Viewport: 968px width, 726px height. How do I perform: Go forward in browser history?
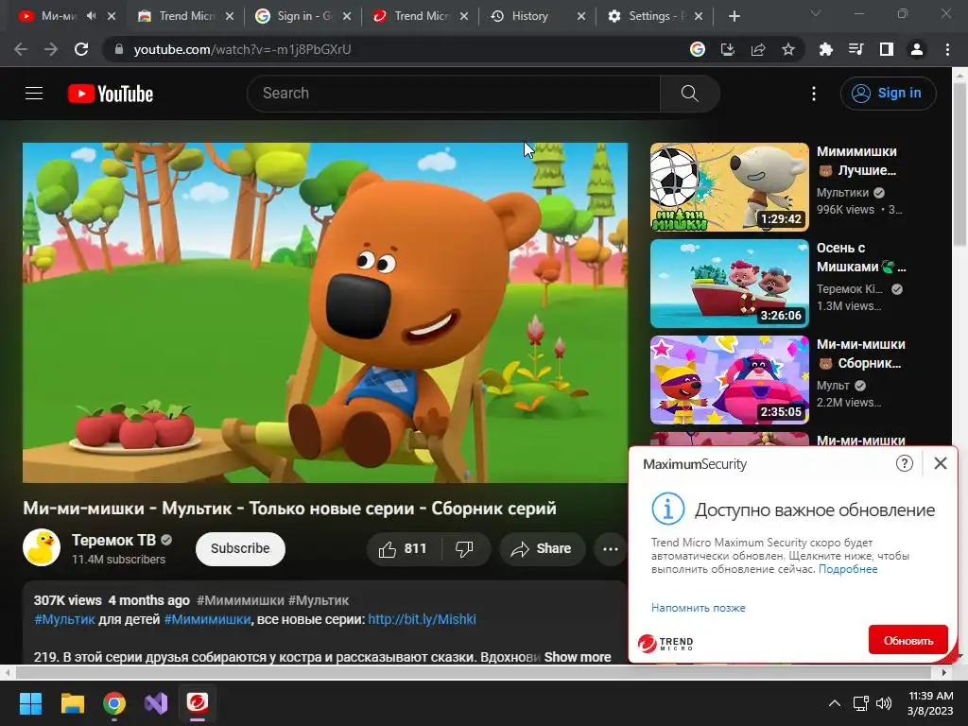coord(51,49)
